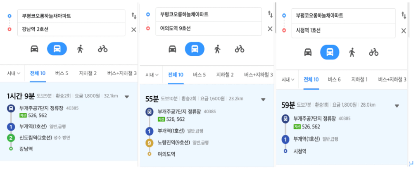Edit the 시청역 1호선 destination field
The height and width of the screenshot is (169, 416).
pyautogui.click(x=343, y=31)
